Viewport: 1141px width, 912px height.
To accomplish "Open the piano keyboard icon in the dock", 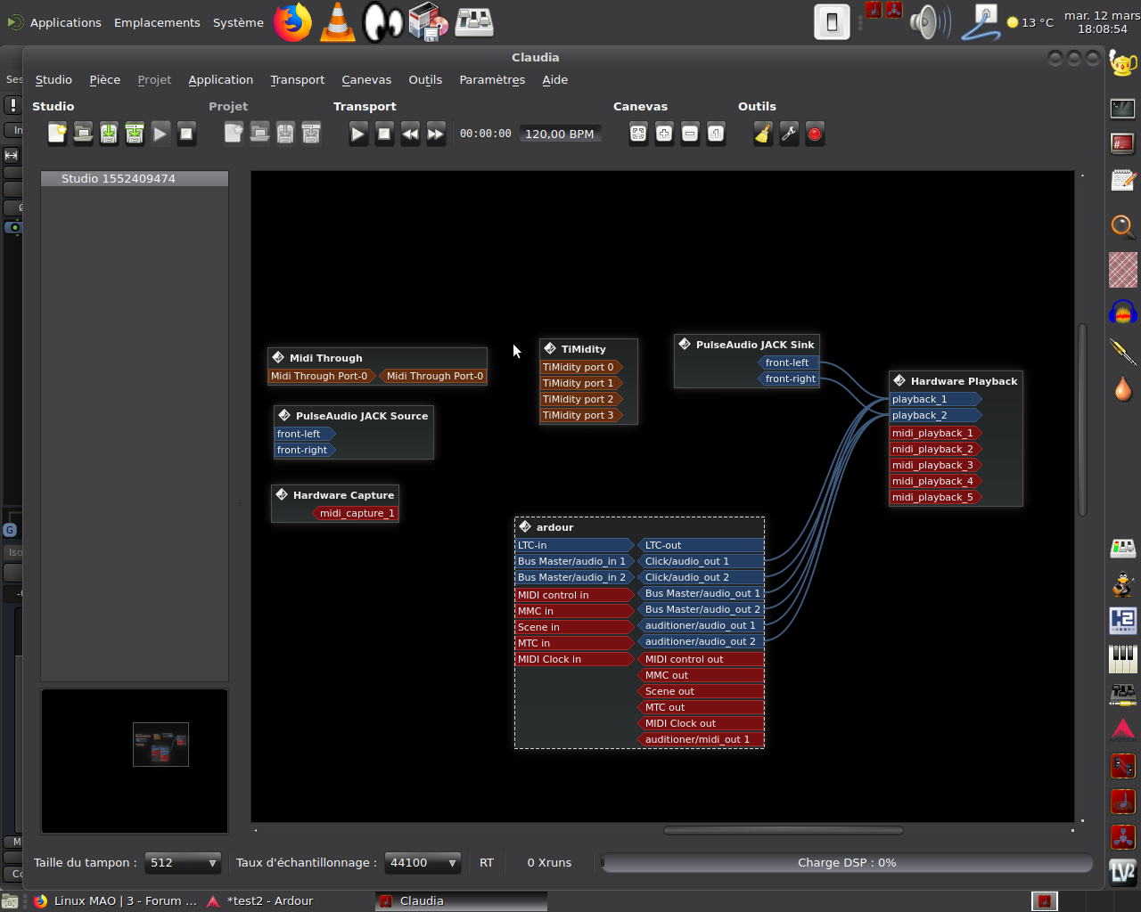I will (x=1123, y=658).
